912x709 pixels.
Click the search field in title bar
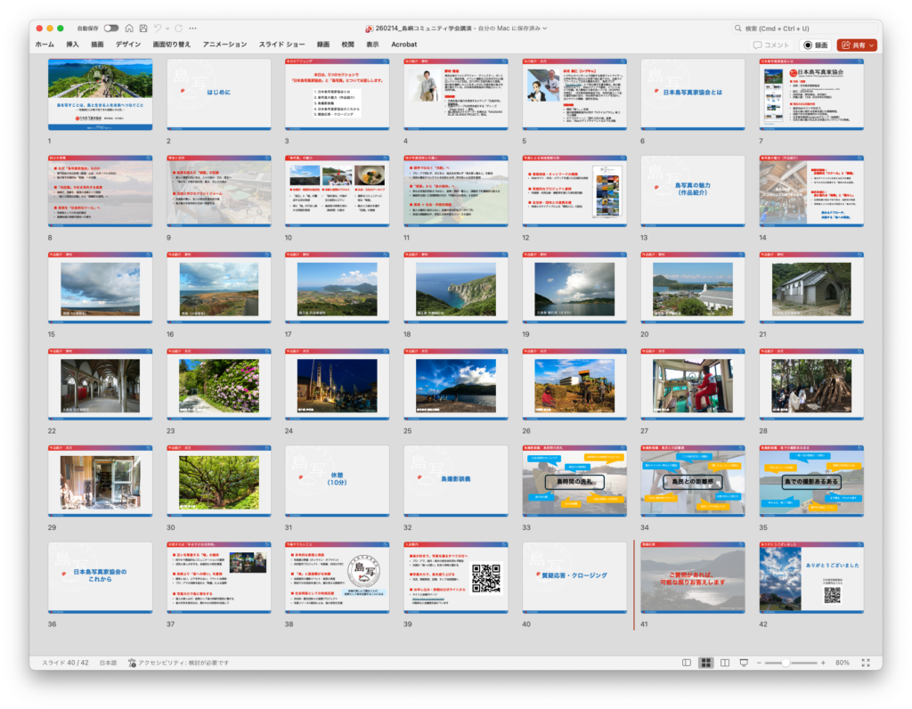coord(802,29)
